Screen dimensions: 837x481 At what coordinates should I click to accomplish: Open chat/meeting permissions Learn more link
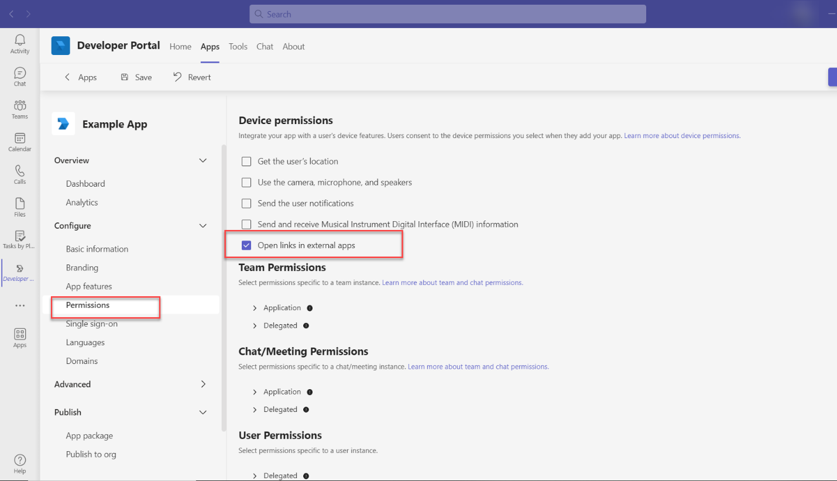click(478, 367)
